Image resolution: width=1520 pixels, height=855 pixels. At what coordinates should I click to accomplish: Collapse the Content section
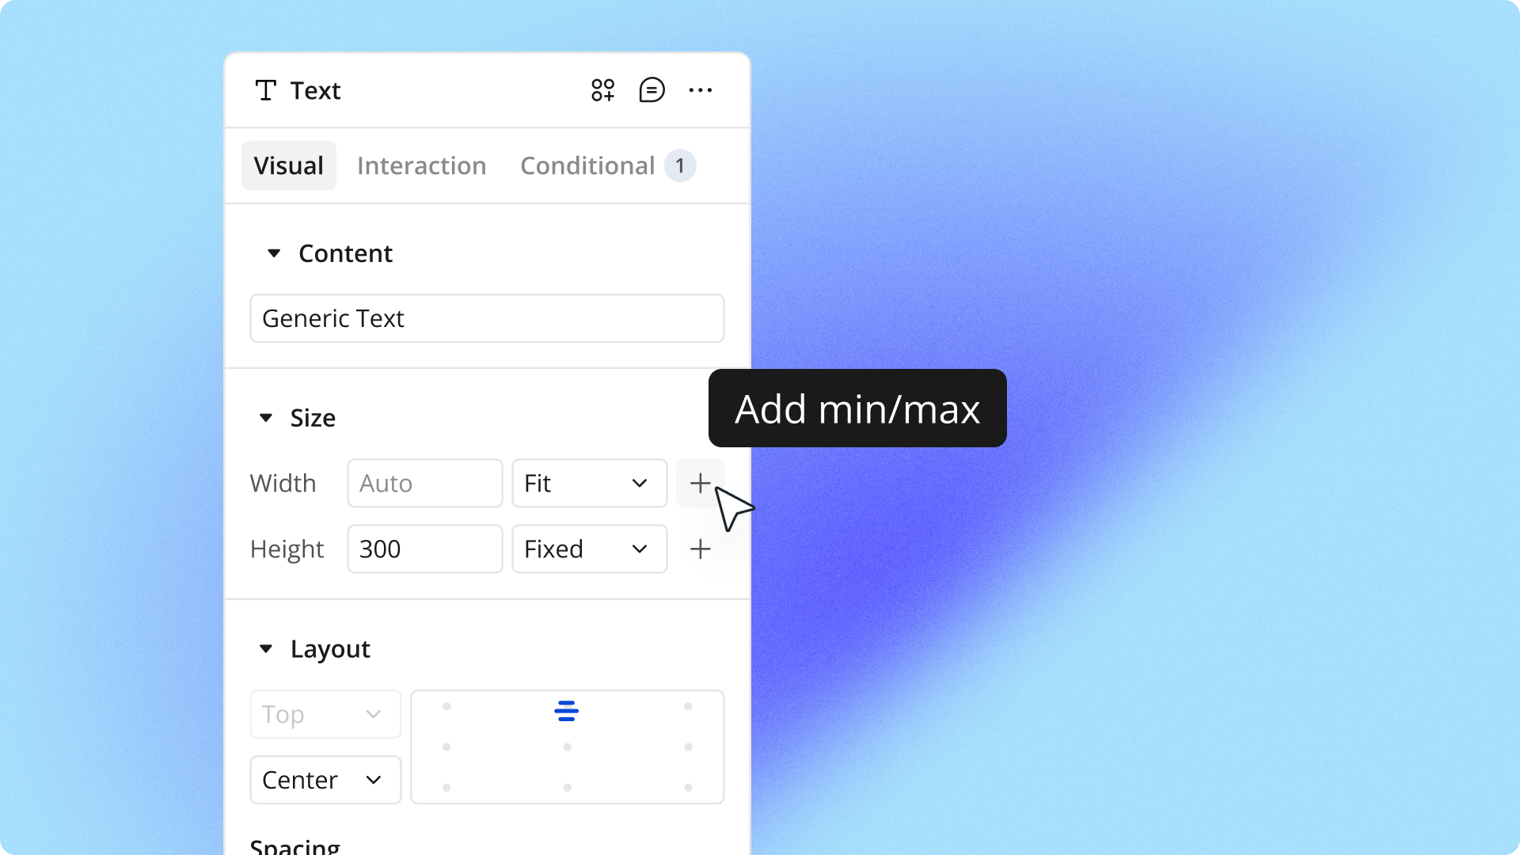(274, 253)
